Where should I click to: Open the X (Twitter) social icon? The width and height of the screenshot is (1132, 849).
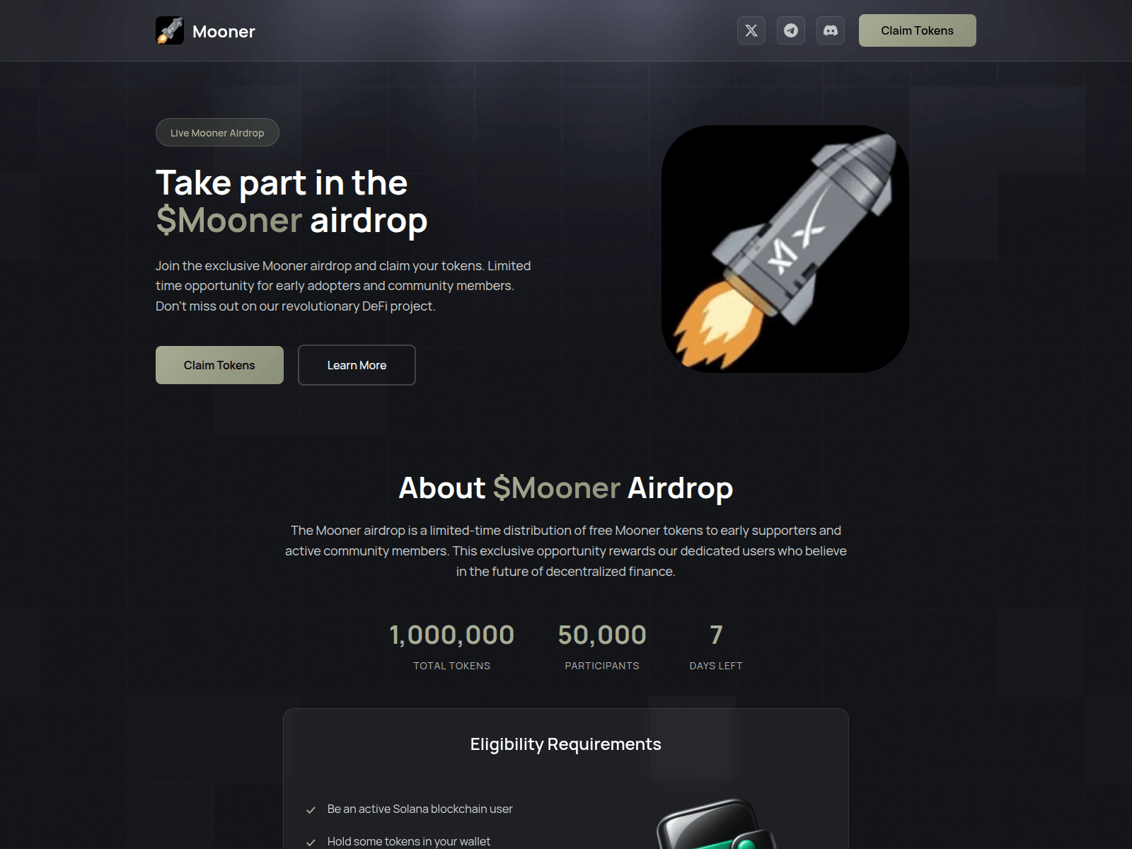point(751,30)
